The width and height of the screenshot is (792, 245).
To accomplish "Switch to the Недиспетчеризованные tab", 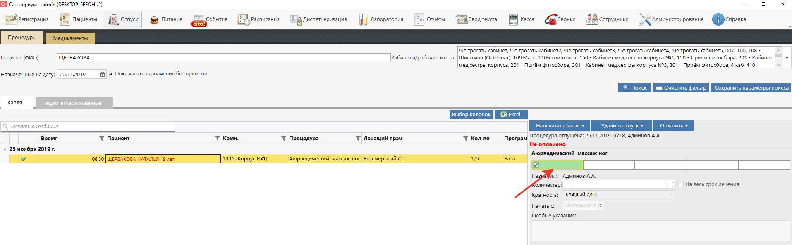I will pyautogui.click(x=72, y=103).
